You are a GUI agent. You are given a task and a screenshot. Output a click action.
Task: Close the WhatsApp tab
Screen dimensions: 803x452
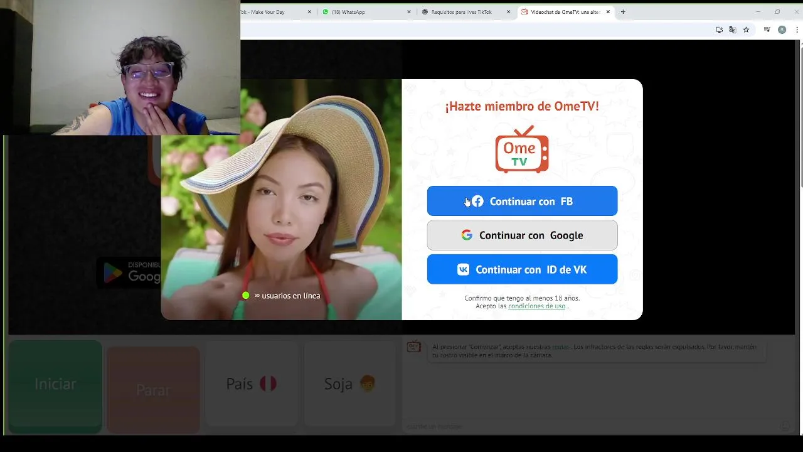(x=409, y=12)
